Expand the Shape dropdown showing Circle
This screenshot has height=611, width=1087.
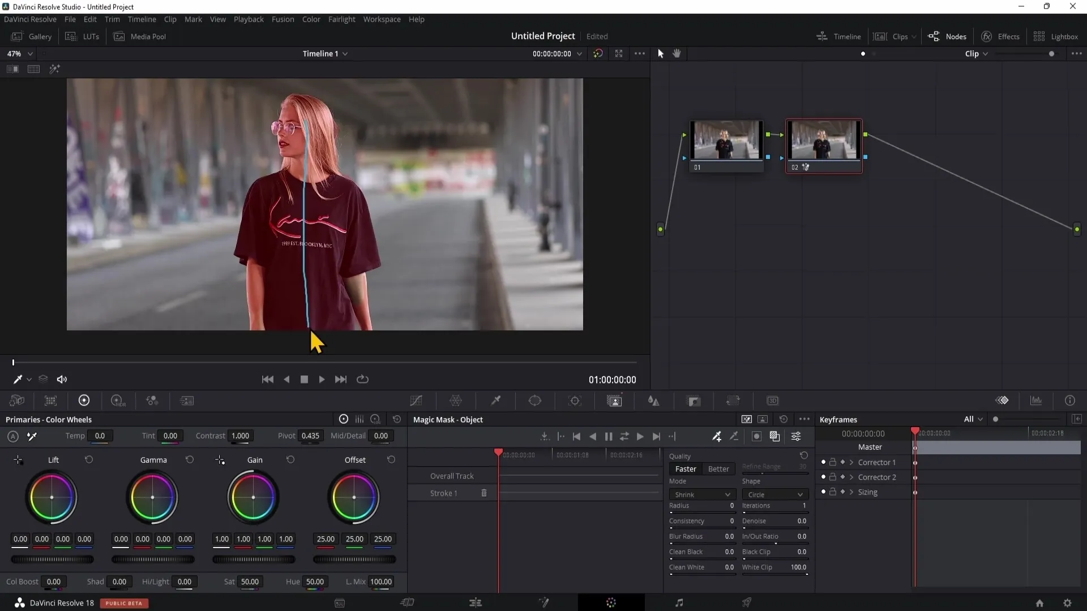(774, 494)
